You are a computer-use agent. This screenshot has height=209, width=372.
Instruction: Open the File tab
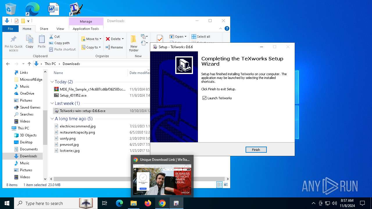[10, 29]
